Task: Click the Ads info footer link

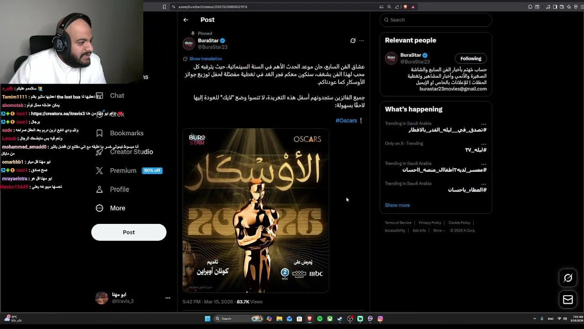Action: coord(419,230)
